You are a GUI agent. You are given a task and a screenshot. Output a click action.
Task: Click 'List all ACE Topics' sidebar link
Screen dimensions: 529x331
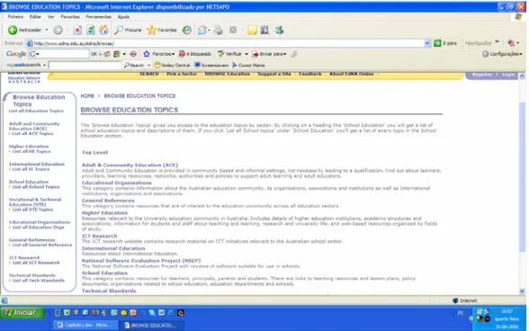(32, 134)
